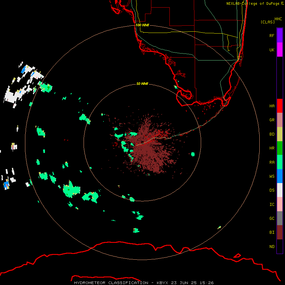The width and height of the screenshot is (285, 285).
Task: Click the "50 NMI" range ring label
Action: click(x=142, y=84)
